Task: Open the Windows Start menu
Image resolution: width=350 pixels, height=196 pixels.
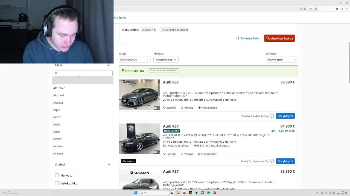Action: point(136,193)
